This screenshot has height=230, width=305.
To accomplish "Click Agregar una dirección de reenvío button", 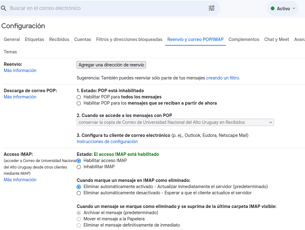I will pos(111,65).
